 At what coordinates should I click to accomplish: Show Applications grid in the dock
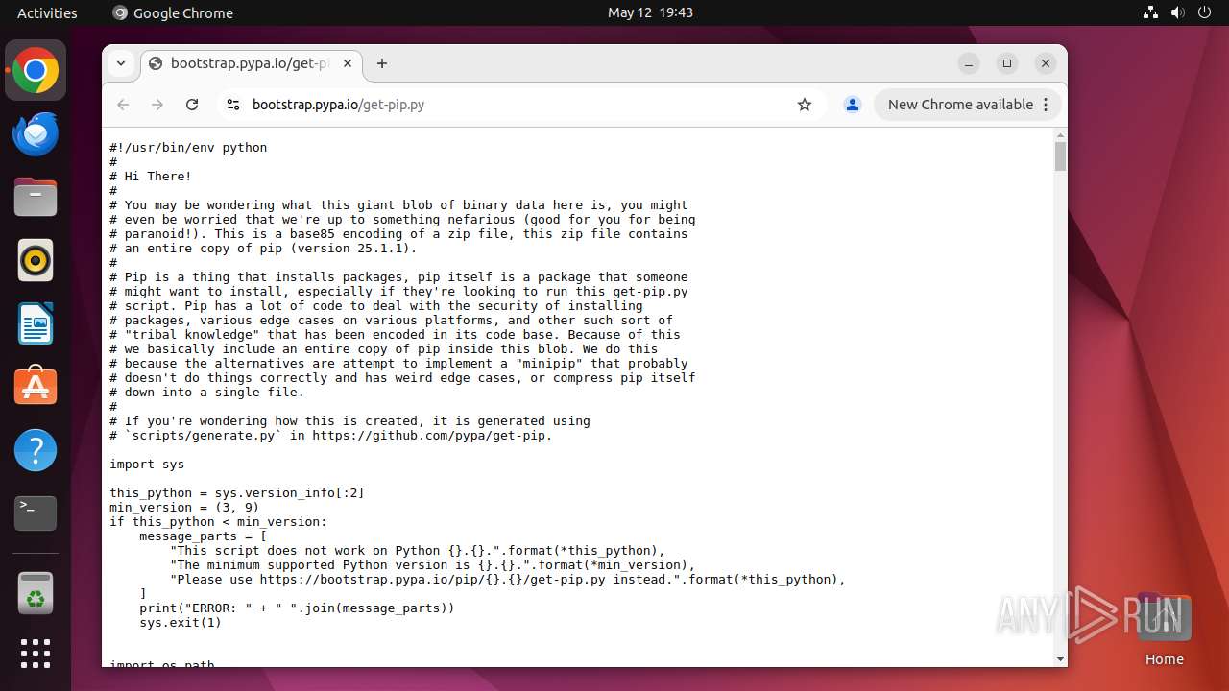(x=36, y=654)
